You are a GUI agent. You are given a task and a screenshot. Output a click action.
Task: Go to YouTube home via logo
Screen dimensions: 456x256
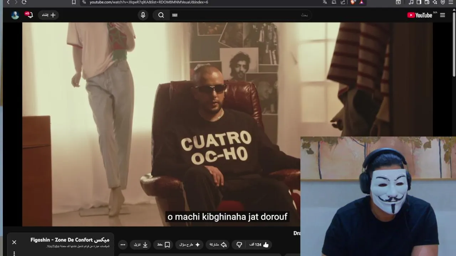point(420,15)
